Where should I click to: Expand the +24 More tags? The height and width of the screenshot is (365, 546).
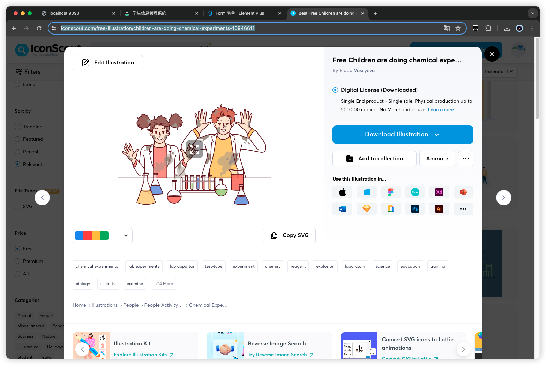(x=164, y=284)
